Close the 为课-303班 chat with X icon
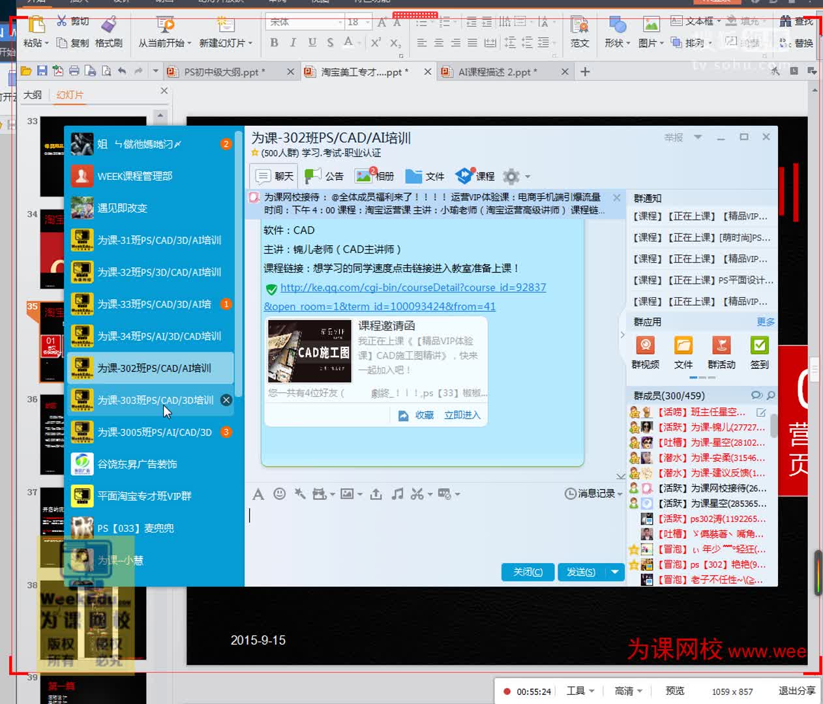 click(x=226, y=400)
